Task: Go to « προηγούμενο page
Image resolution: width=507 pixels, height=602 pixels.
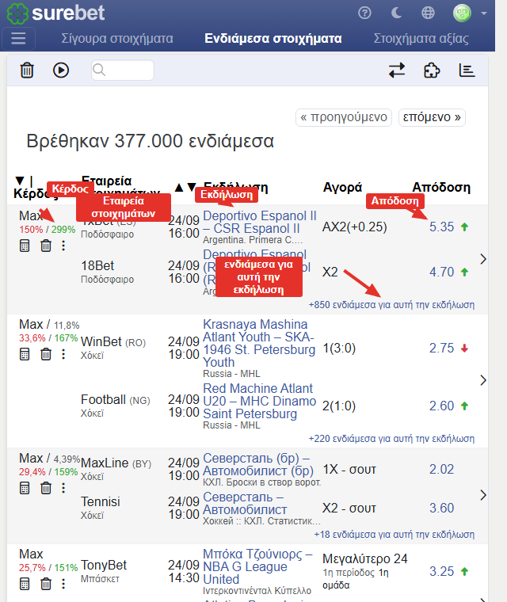Action: point(344,117)
